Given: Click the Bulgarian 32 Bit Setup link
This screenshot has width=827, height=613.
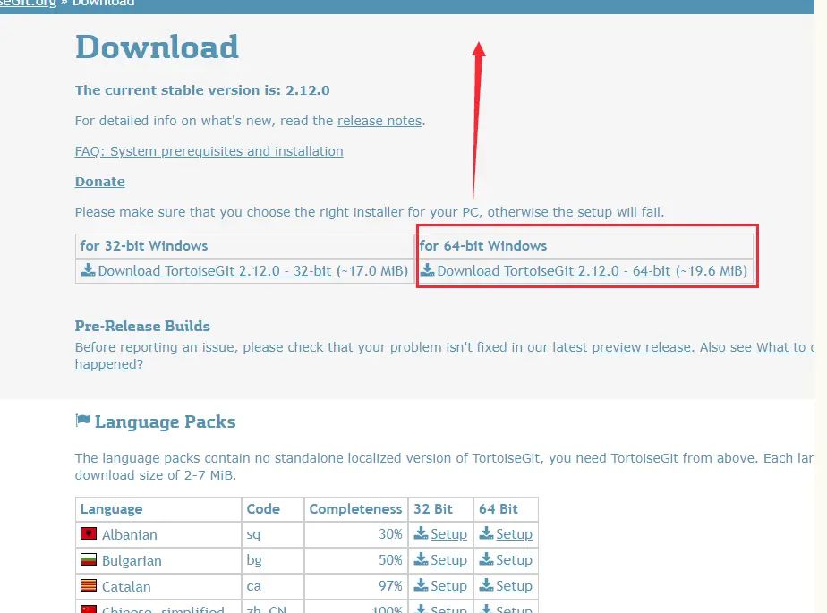Looking at the screenshot, I should [x=448, y=560].
